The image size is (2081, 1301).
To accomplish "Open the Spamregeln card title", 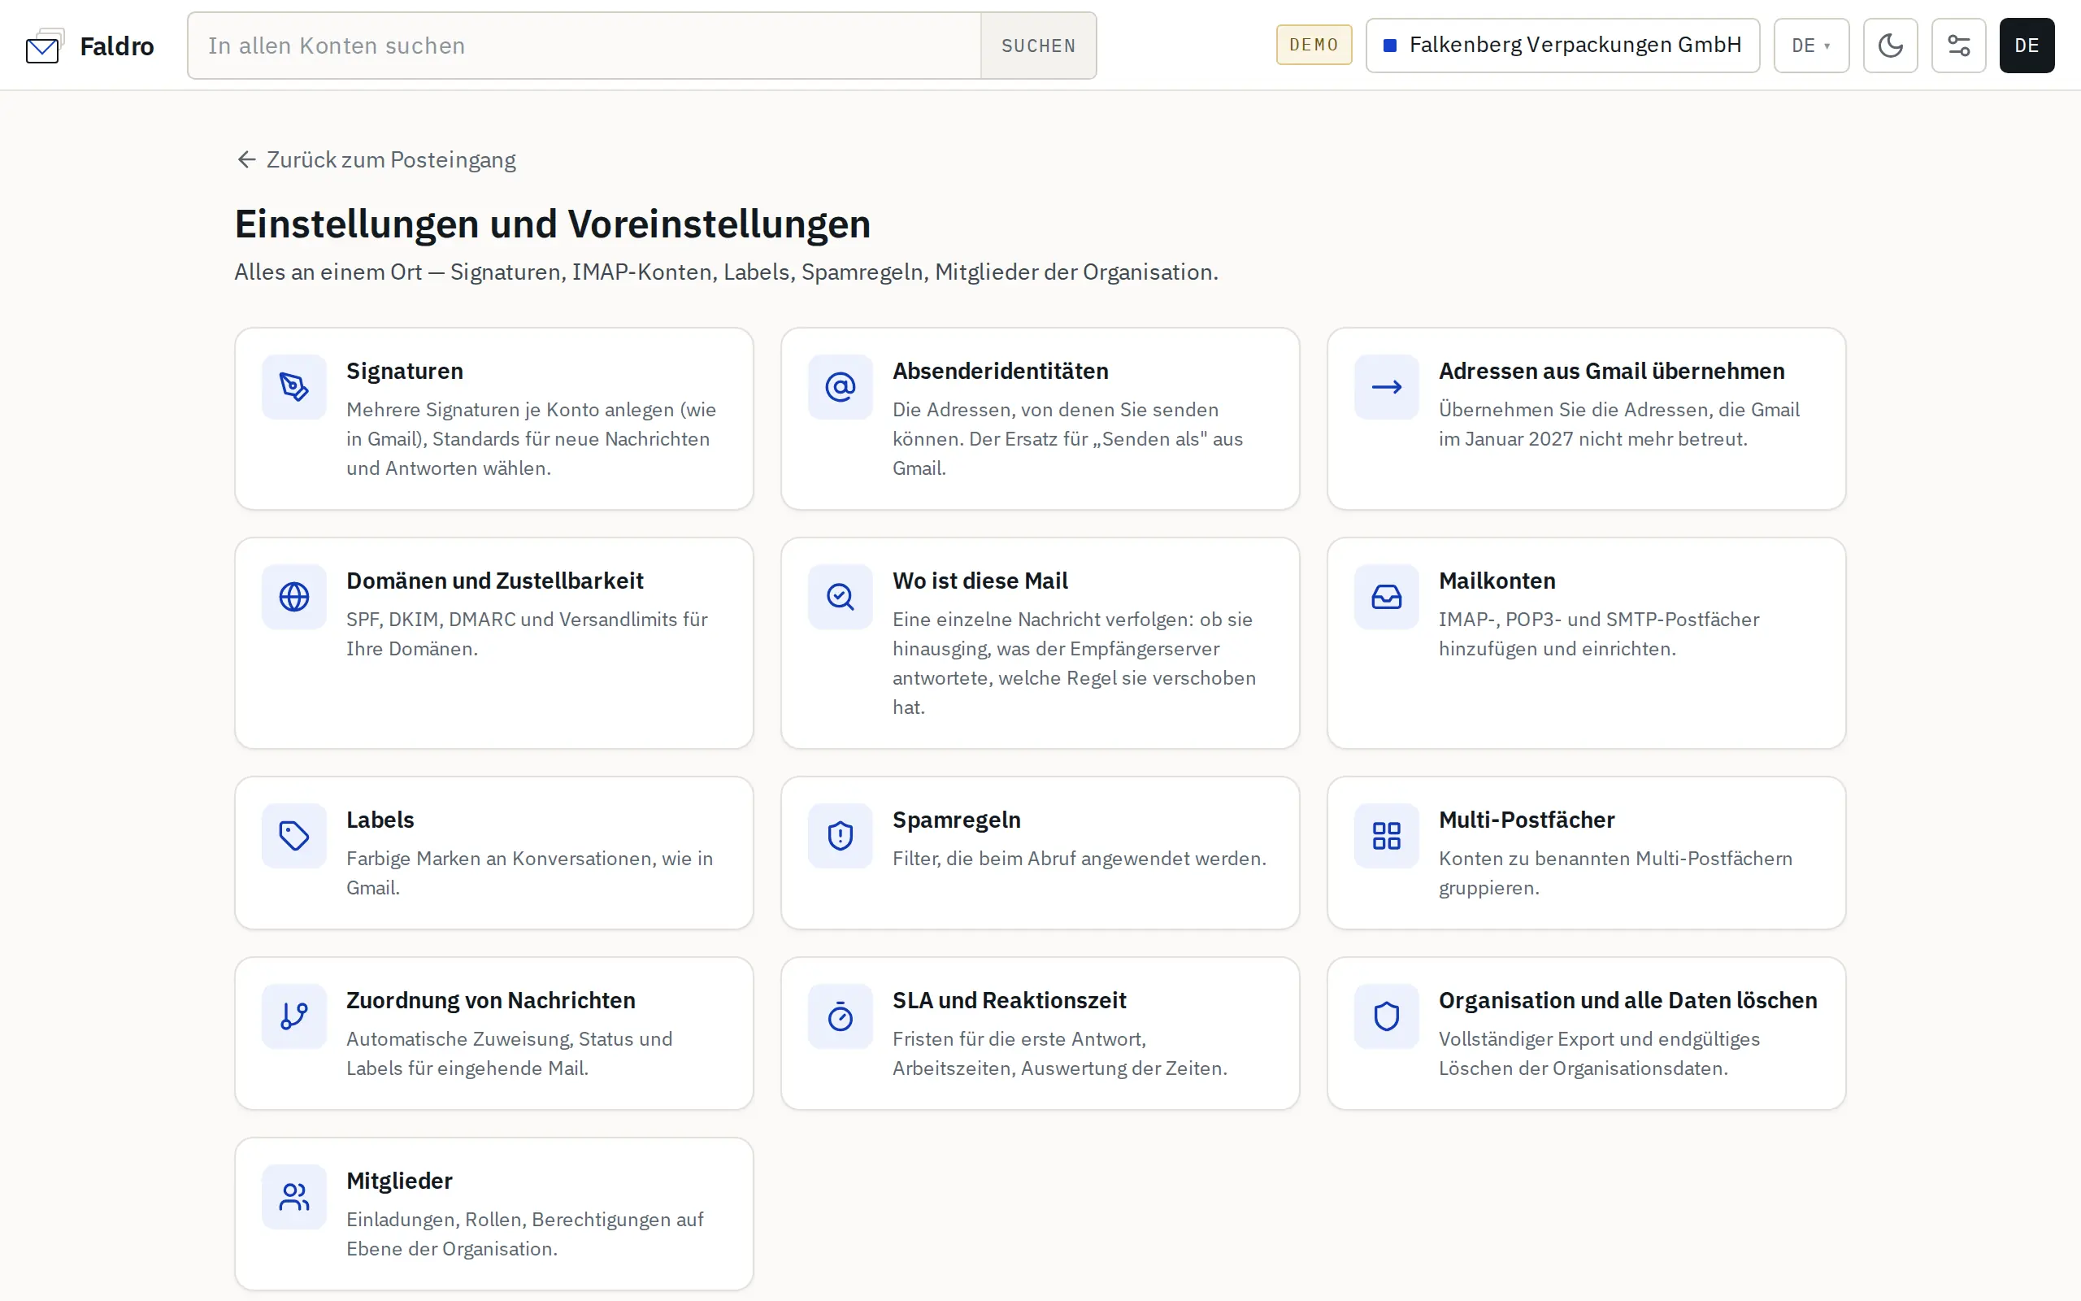I will click(x=956, y=820).
